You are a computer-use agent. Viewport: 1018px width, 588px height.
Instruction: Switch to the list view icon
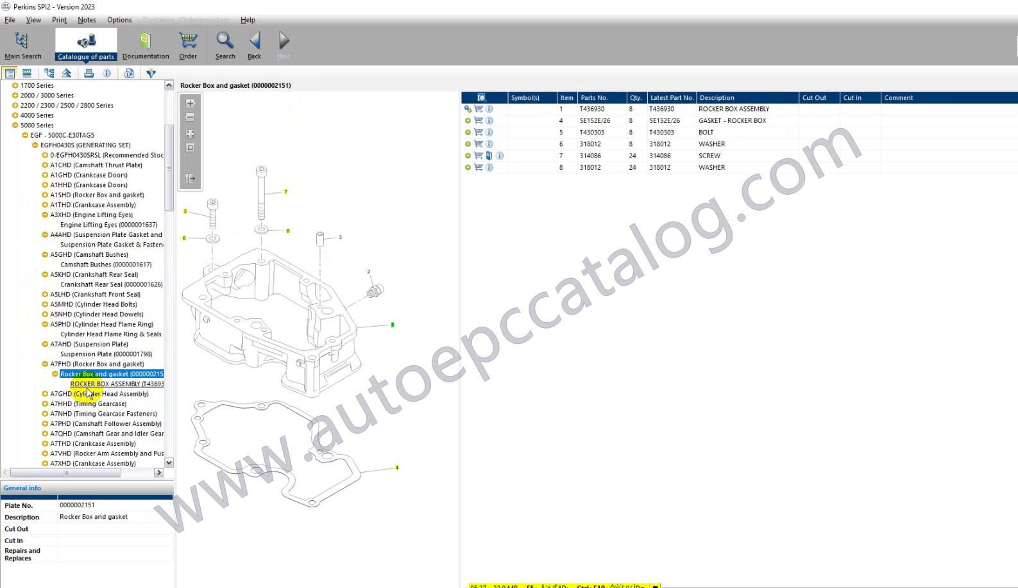27,74
